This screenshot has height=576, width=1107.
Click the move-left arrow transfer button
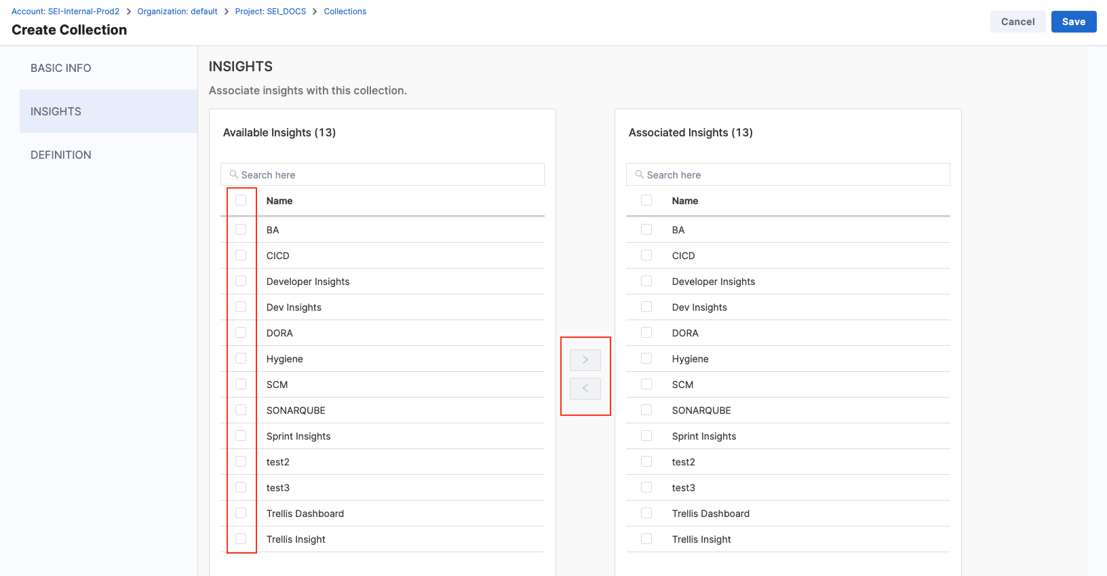585,388
